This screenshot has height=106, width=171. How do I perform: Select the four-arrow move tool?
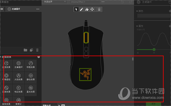click(x=92, y=9)
